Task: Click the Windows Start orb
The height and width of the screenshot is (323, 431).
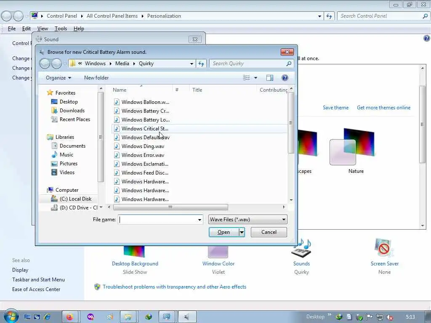Action: click(11, 316)
